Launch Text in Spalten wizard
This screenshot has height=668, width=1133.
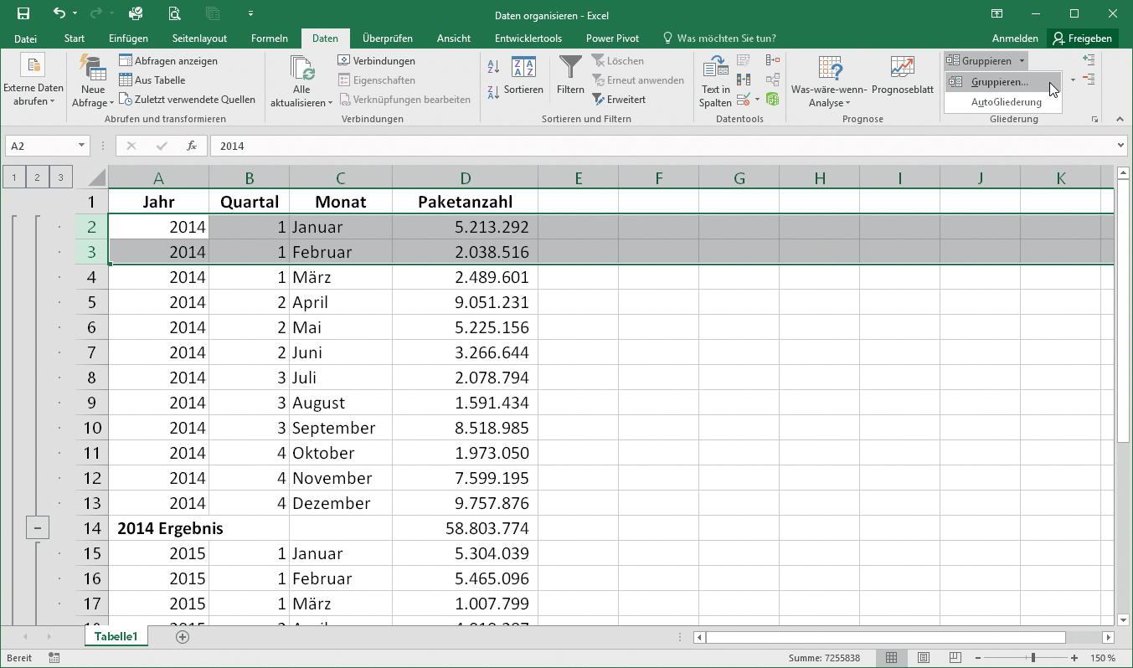715,82
